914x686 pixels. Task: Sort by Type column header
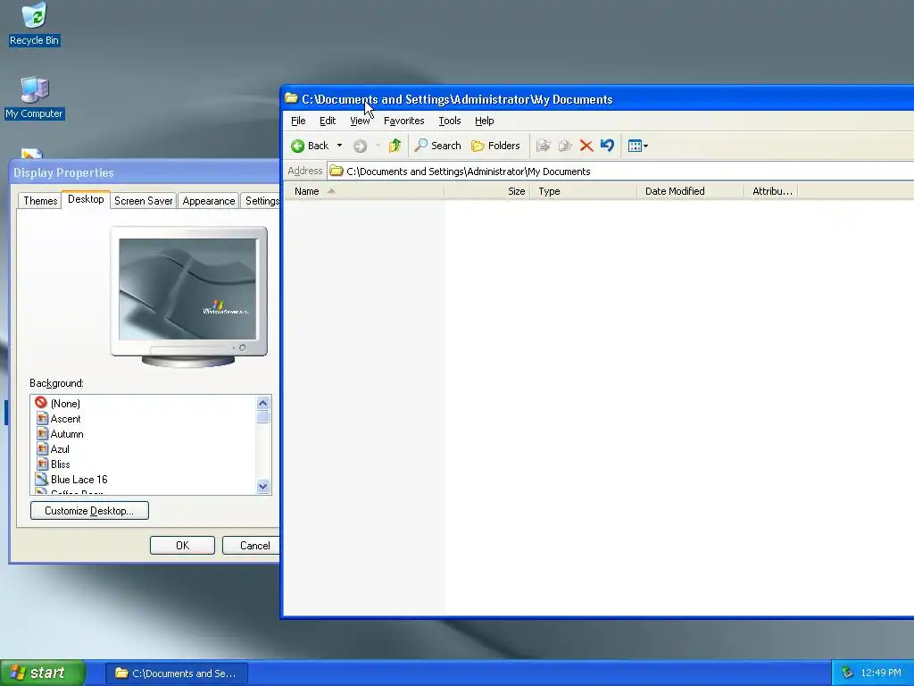point(584,191)
